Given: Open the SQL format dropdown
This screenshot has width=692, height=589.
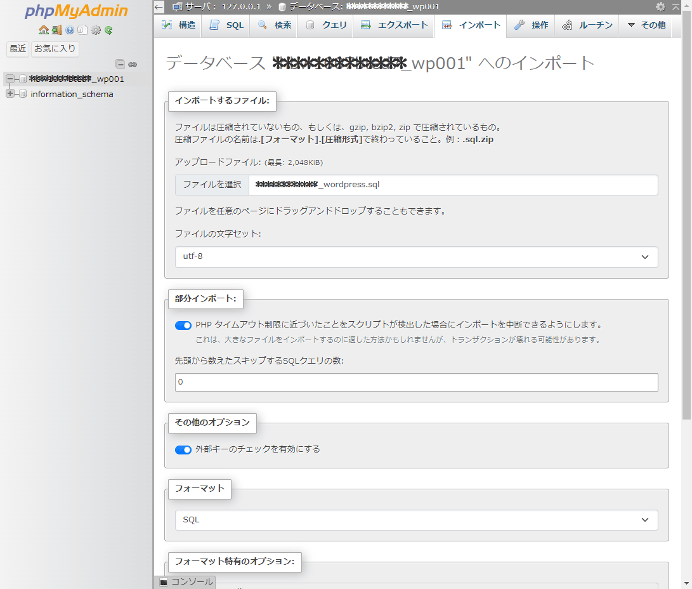Looking at the screenshot, I should click(416, 520).
